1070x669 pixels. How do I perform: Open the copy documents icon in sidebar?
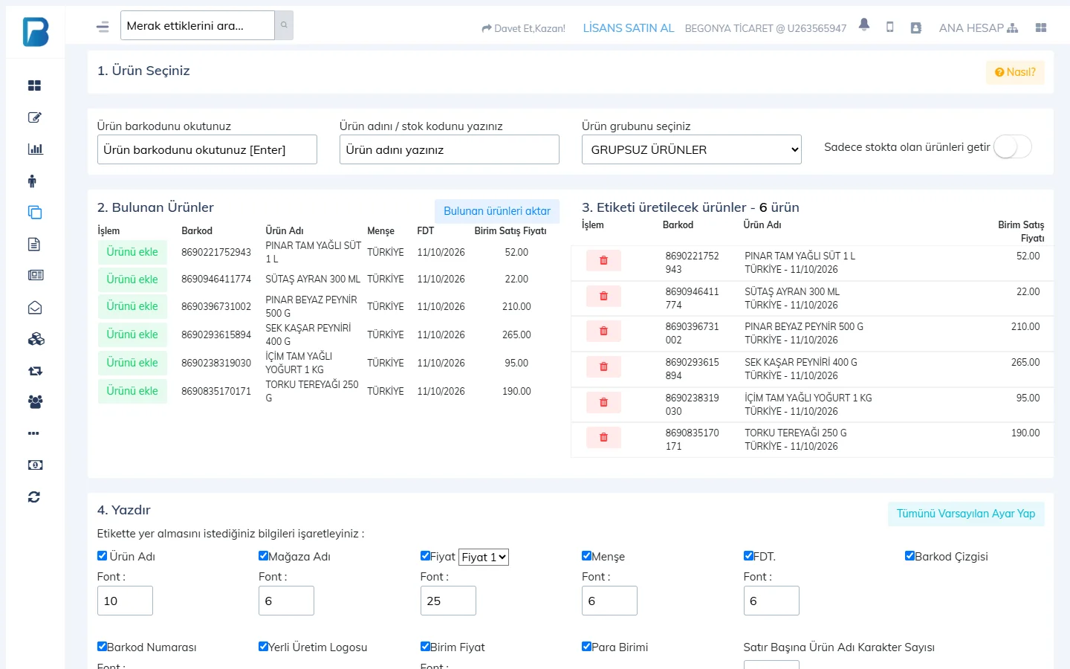point(35,213)
